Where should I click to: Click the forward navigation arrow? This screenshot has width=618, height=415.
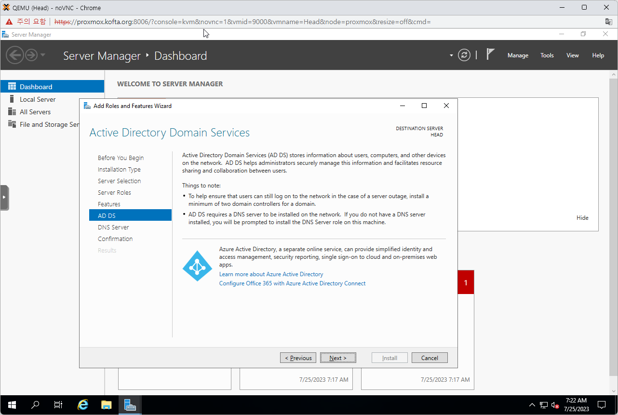click(31, 55)
